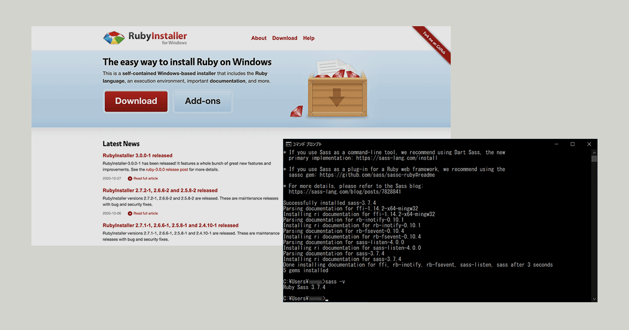The height and width of the screenshot is (330, 629).
Task: Click the Latest News heading
Action: 121,144
